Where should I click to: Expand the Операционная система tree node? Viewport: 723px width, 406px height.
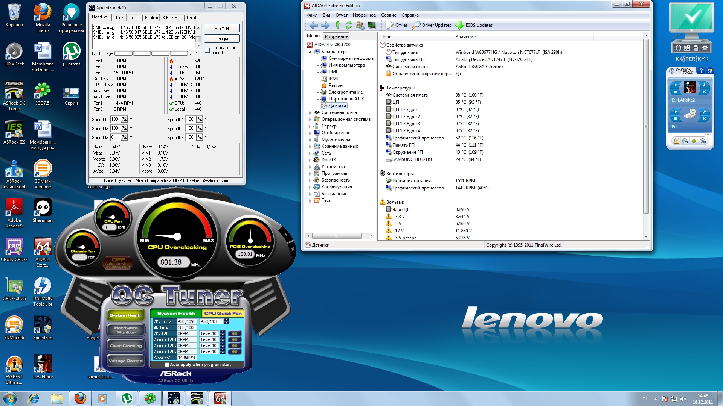[x=310, y=119]
